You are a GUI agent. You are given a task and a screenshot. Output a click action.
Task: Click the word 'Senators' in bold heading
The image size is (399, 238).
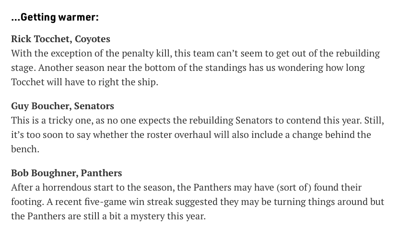(94, 106)
